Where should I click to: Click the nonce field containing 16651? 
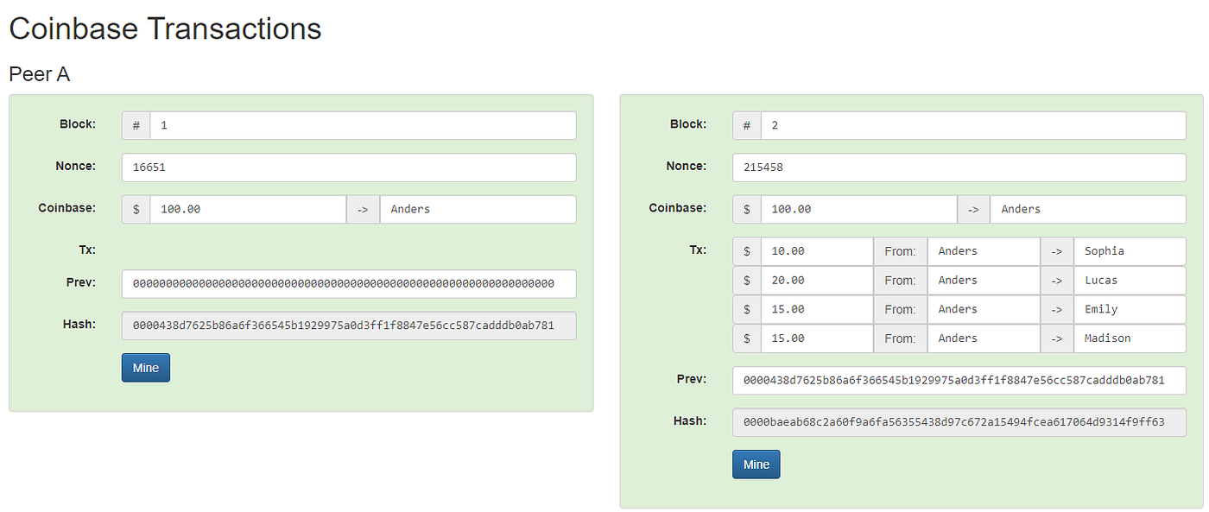(x=349, y=168)
